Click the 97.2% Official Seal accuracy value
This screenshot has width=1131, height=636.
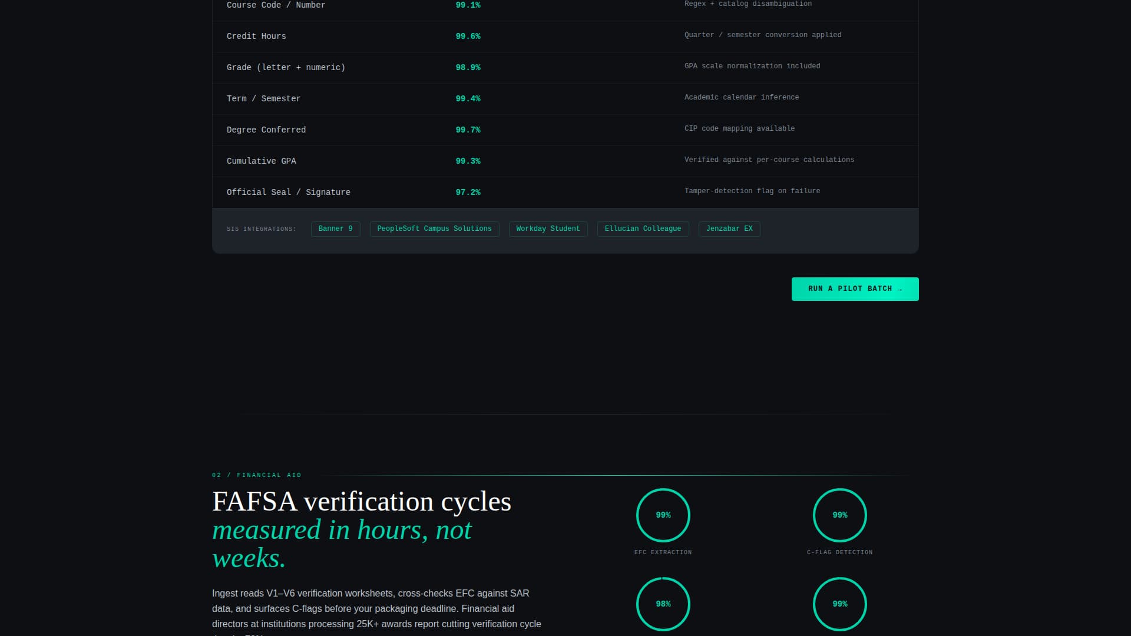coord(468,193)
